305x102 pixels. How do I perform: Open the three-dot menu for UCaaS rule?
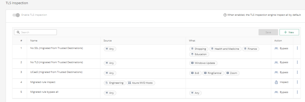(x=297, y=72)
